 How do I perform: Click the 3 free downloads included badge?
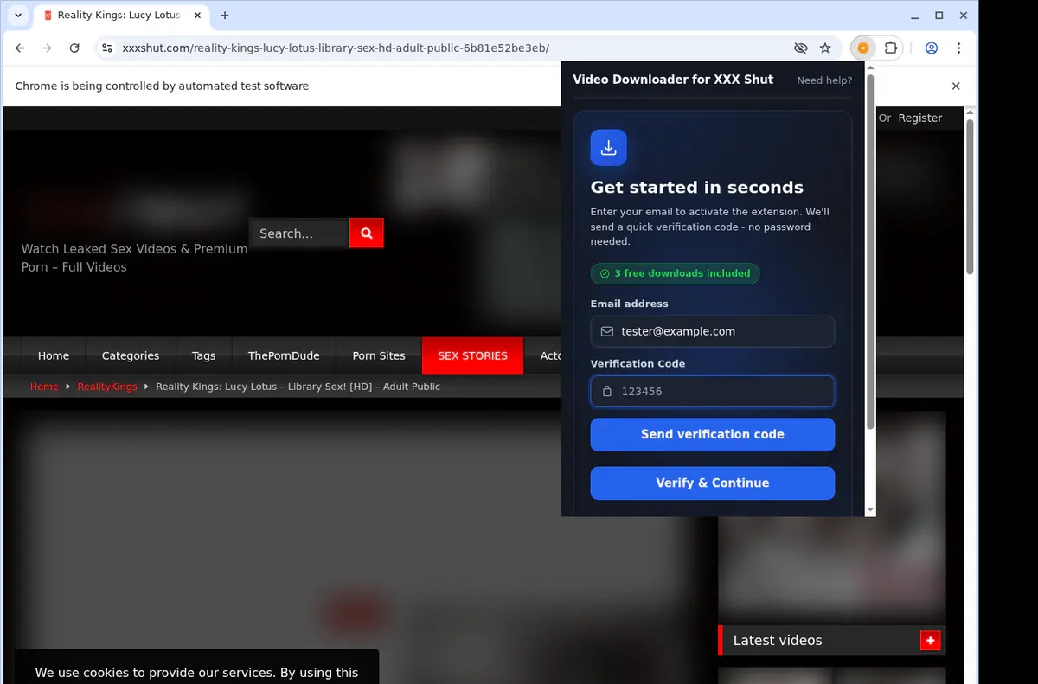676,273
